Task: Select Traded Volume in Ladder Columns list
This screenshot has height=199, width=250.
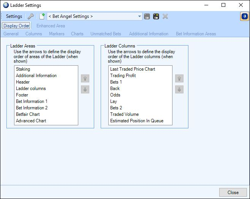Action: pyautogui.click(x=125, y=114)
